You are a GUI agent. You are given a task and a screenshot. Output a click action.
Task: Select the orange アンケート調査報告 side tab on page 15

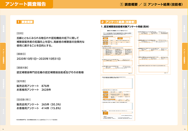[x=185, y=56]
